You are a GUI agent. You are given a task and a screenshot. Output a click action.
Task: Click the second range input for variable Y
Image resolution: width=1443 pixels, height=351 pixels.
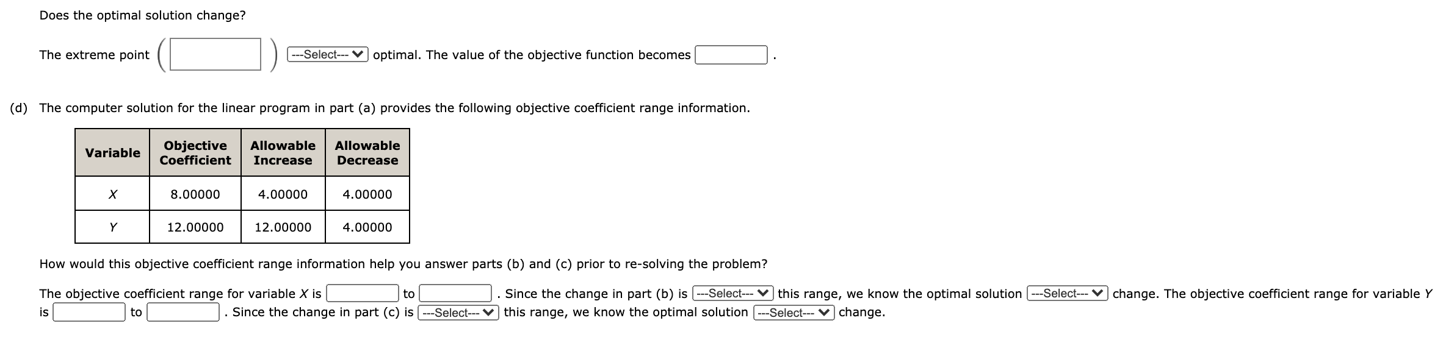click(x=183, y=313)
